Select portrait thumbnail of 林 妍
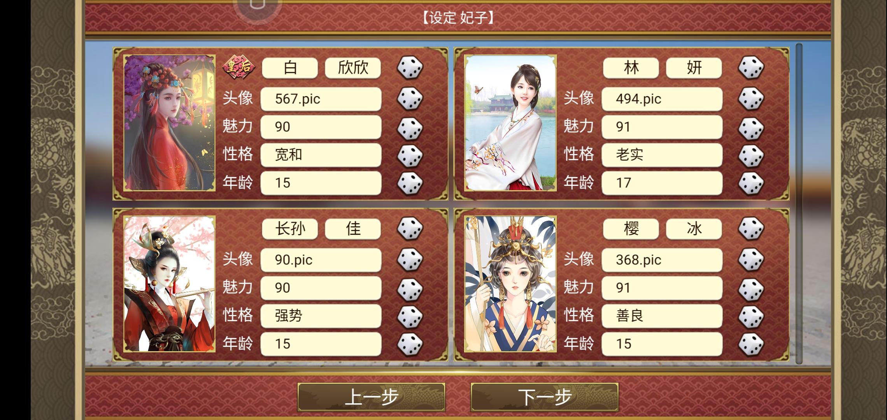The width and height of the screenshot is (887, 420). pyautogui.click(x=510, y=123)
